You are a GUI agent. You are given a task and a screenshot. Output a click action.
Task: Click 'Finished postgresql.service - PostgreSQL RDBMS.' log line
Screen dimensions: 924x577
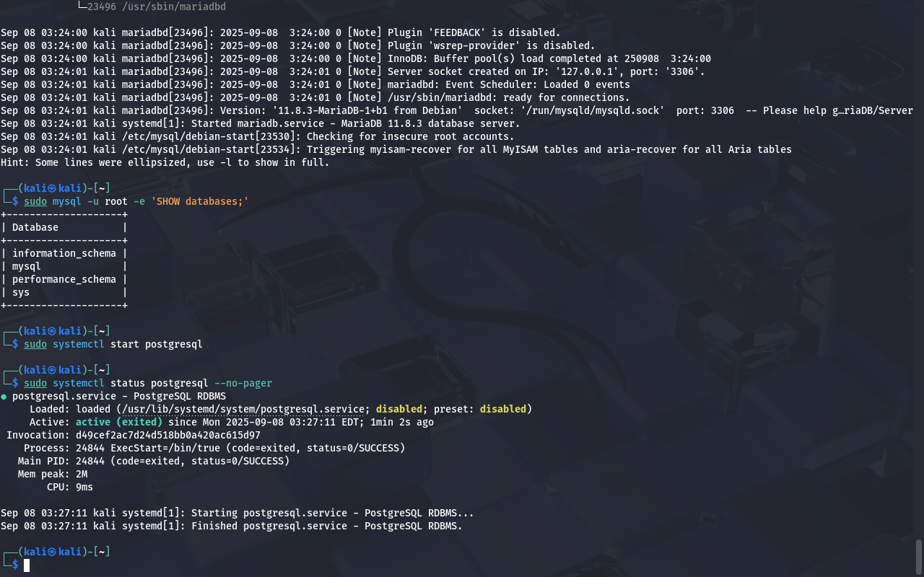(x=232, y=526)
